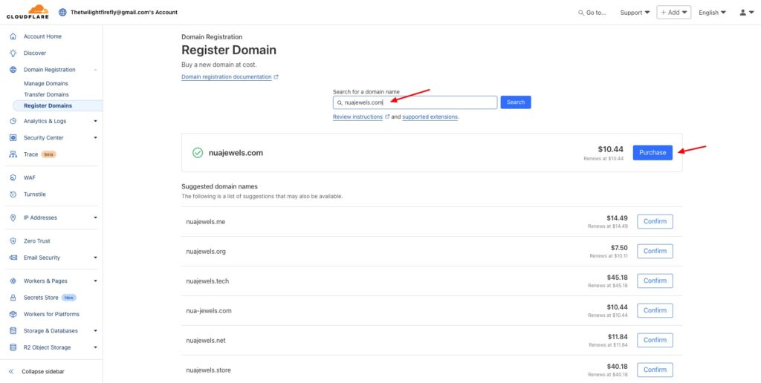Click Collapse sidebar text
Image resolution: width=761 pixels, height=383 pixels.
tap(42, 371)
